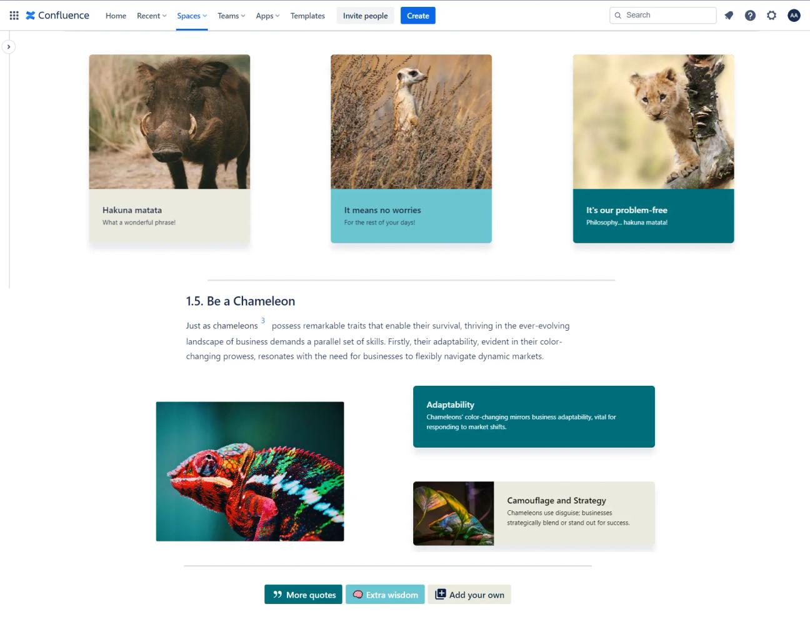810x619 pixels.
Task: Click the Extra wisdom button
Action: tap(385, 595)
